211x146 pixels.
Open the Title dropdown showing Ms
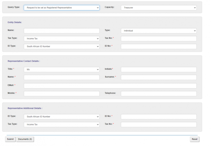point(62,70)
